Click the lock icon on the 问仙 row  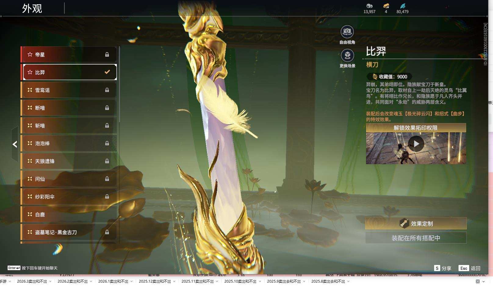(x=107, y=179)
